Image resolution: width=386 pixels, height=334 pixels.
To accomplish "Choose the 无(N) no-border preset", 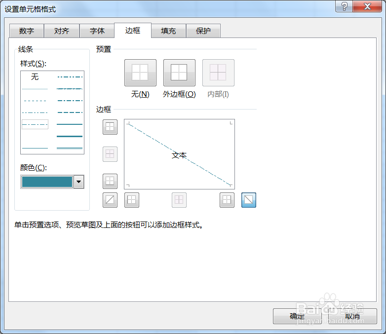I will [140, 73].
